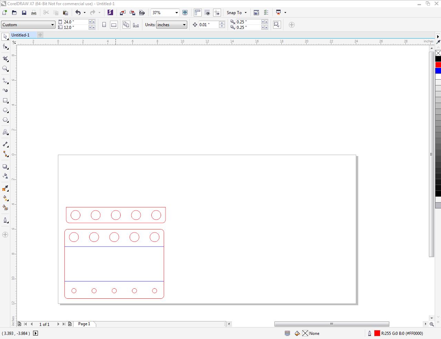Go to the last page arrow
441x339 pixels.
tap(64, 324)
